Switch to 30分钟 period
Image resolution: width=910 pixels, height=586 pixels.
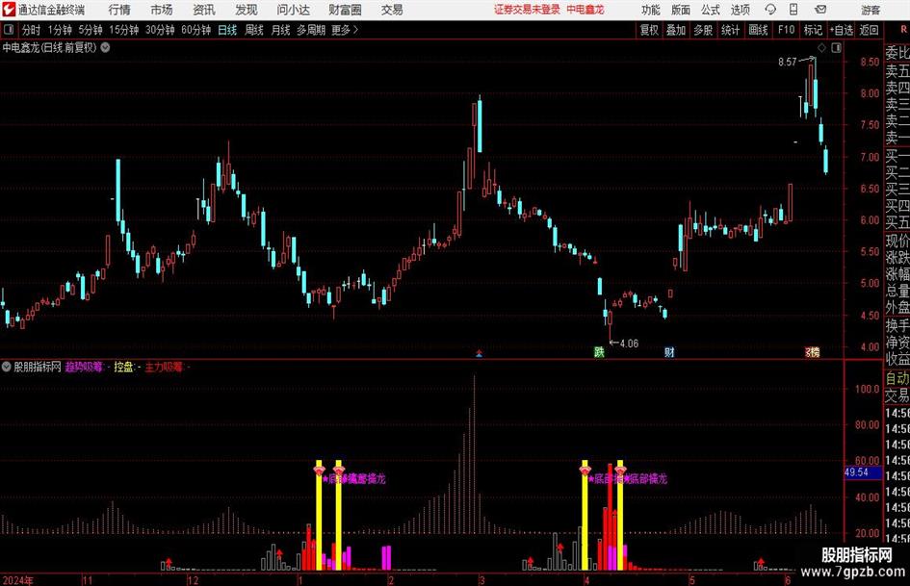(160, 30)
